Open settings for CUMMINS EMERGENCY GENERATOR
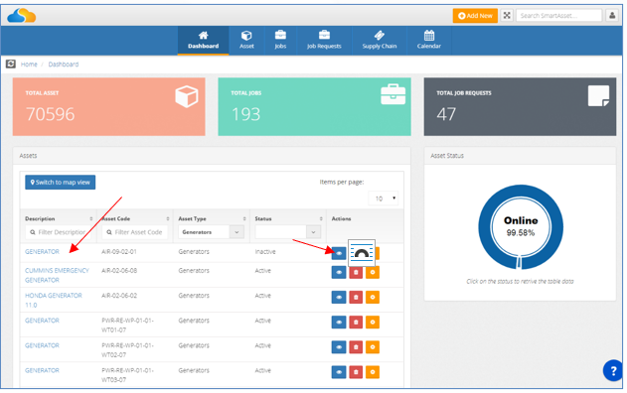 373,272
